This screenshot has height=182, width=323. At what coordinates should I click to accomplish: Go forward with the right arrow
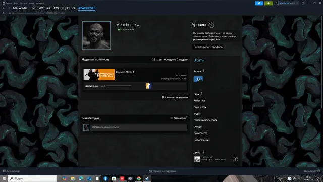point(9,8)
